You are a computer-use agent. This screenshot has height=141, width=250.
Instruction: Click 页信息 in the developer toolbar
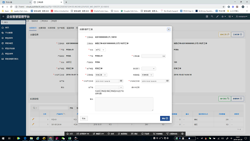point(145,134)
